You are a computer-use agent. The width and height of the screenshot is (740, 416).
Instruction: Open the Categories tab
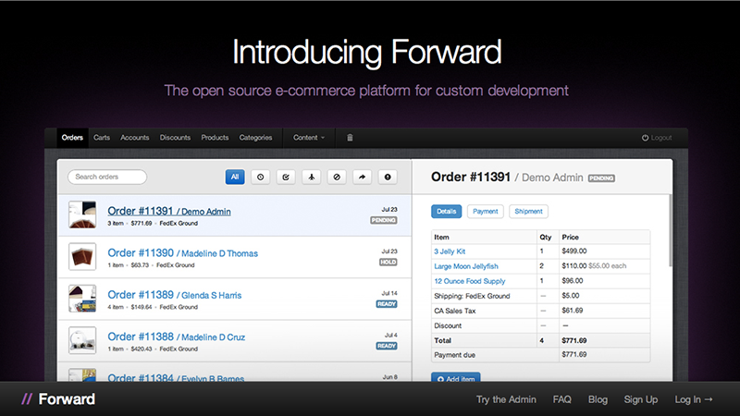click(255, 138)
